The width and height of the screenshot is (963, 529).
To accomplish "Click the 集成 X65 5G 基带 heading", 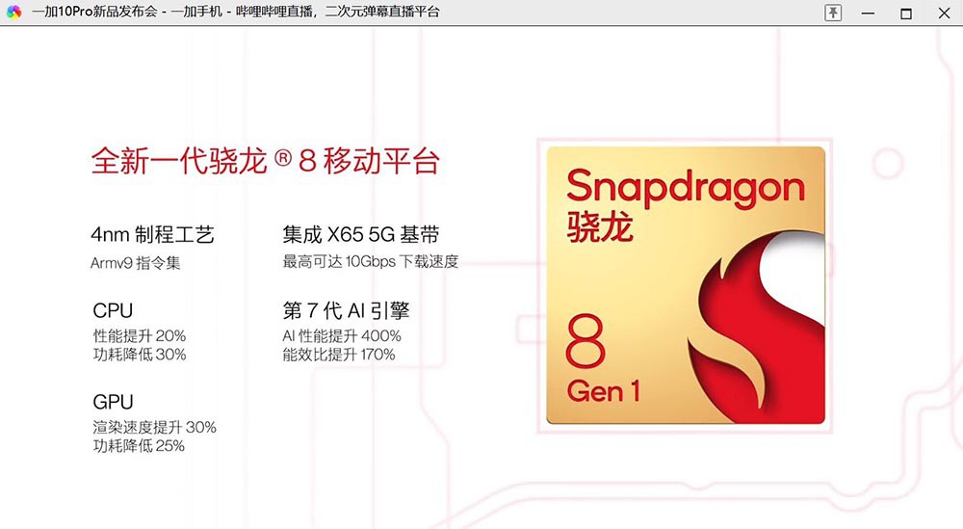I will (x=361, y=235).
